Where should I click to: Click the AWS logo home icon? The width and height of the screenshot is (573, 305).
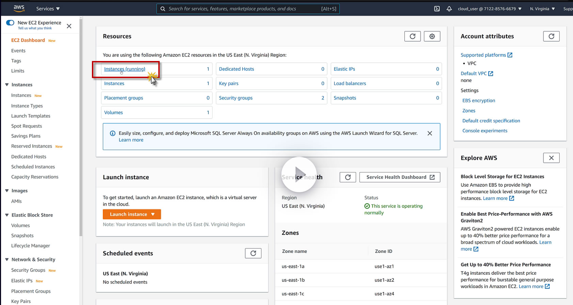tap(19, 9)
